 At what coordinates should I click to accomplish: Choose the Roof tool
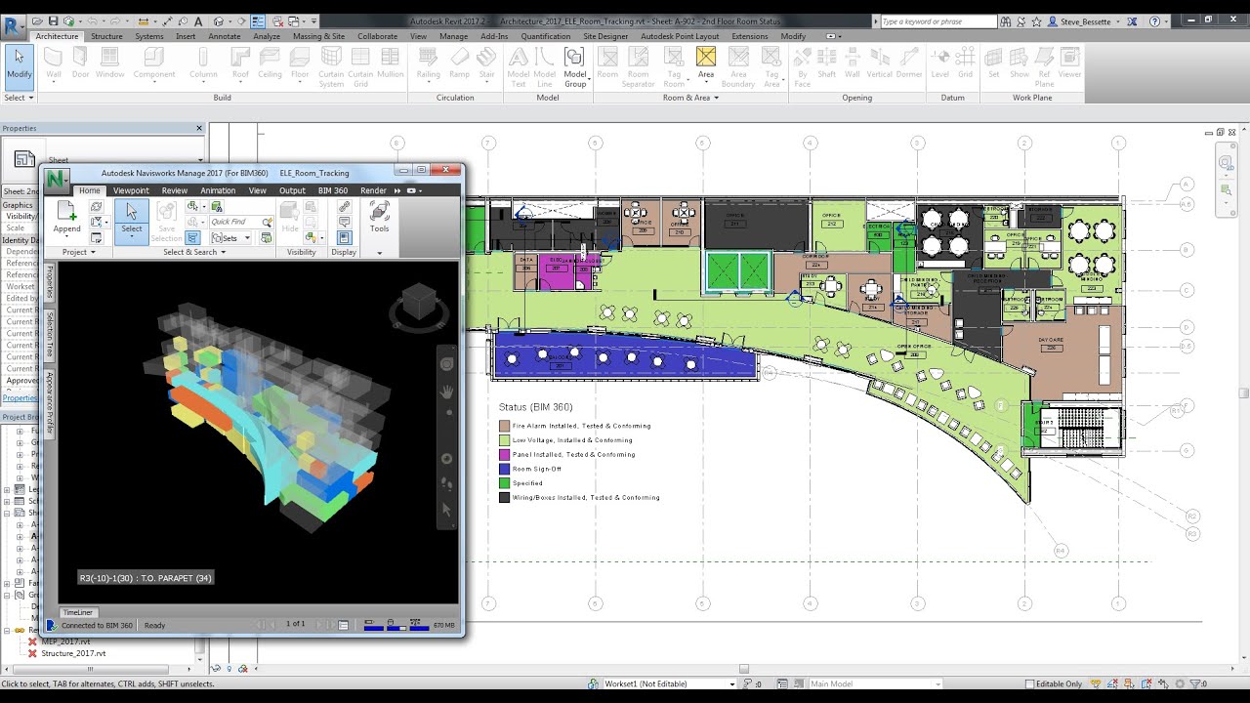click(240, 64)
